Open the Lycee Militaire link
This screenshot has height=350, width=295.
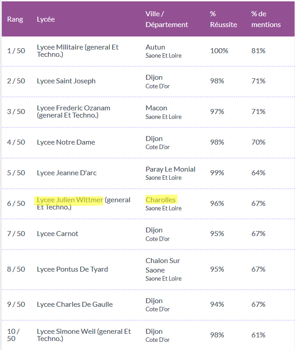77,50
